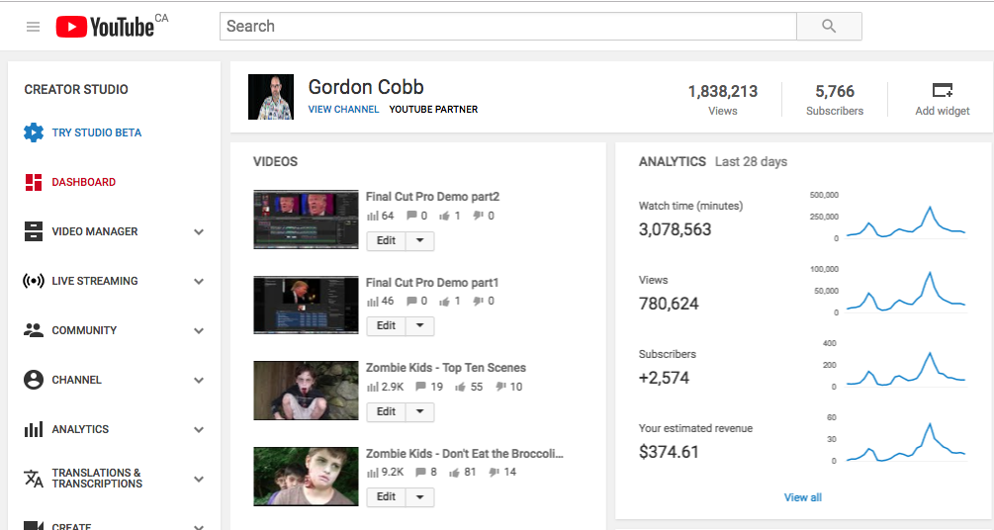Open Final Cut Pro Demo part2 thumbnail

click(x=306, y=220)
